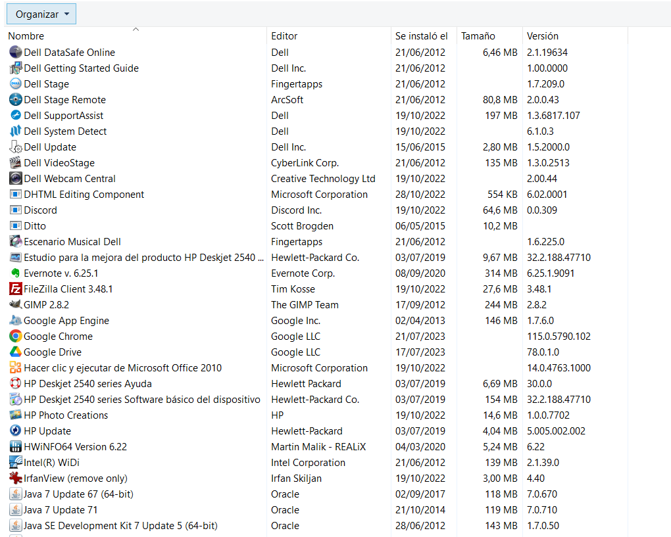The height and width of the screenshot is (537, 671).
Task: Click install date 08/09/2020
Action: point(420,273)
